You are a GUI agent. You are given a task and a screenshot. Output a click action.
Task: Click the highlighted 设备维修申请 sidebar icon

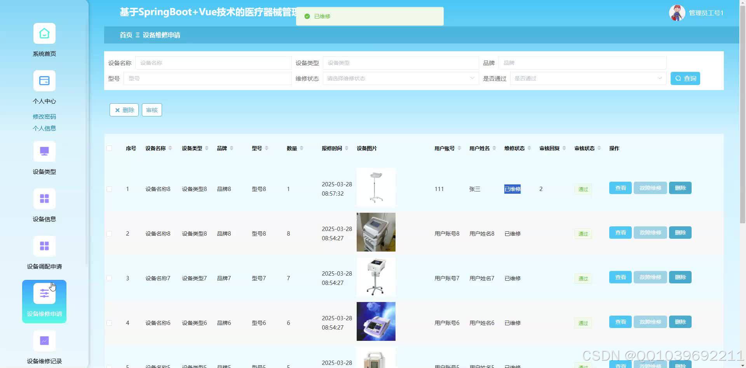[44, 293]
